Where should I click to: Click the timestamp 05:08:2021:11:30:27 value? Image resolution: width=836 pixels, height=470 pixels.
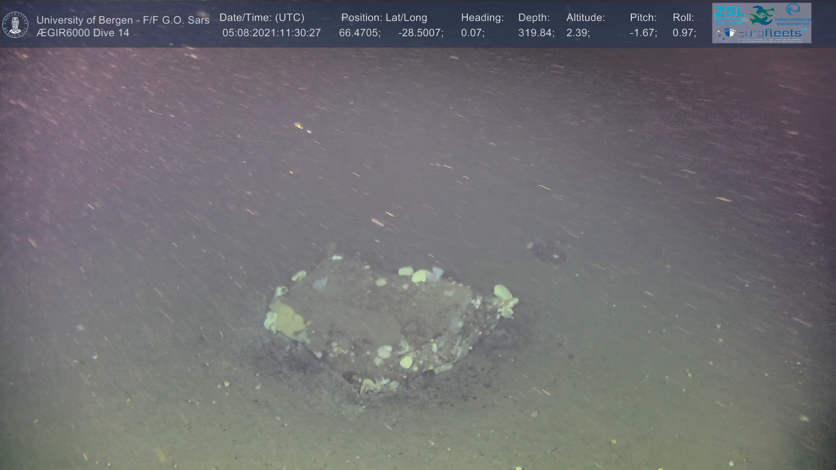click(x=271, y=33)
